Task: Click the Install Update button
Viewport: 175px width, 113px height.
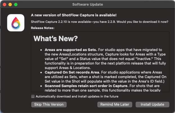Action: pyautogui.click(x=152, y=104)
